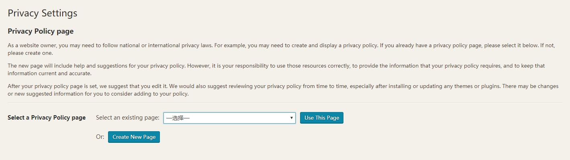Click the "—选择—" placeholder text
The width and height of the screenshot is (570, 160).
tap(178, 118)
